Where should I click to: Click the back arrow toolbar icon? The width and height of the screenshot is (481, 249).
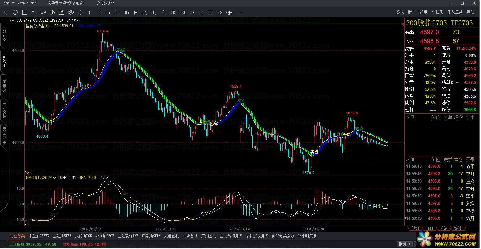tap(6, 12)
